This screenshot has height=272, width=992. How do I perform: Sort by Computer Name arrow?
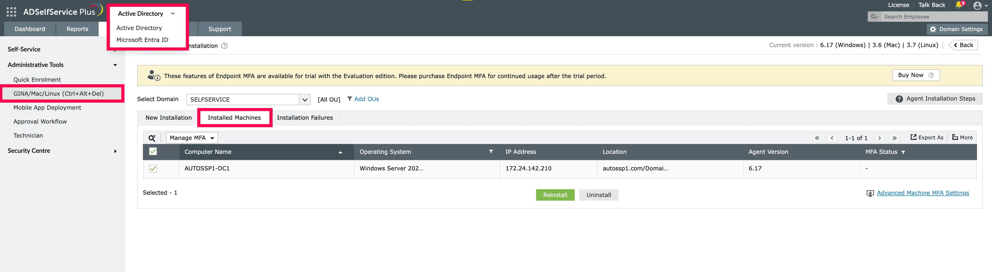340,152
